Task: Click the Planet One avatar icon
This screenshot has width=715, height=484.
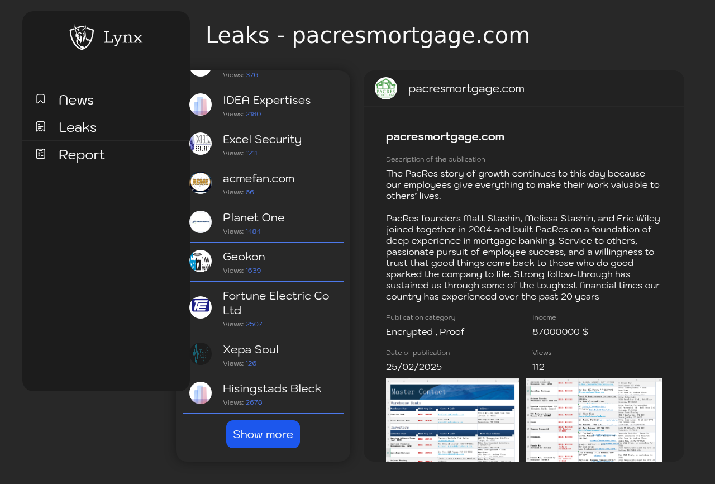Action: 201,222
